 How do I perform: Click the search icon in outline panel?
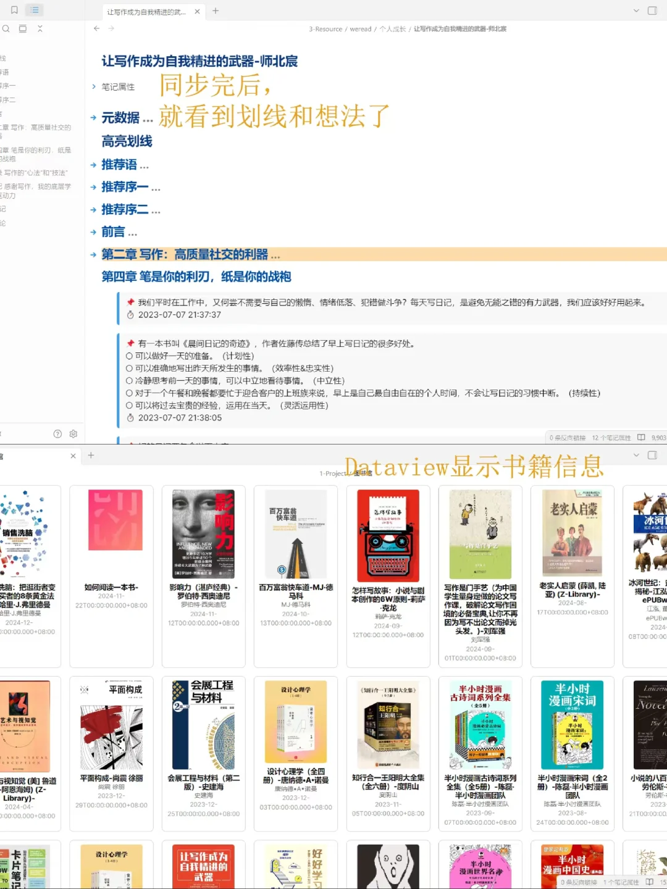pyautogui.click(x=6, y=28)
